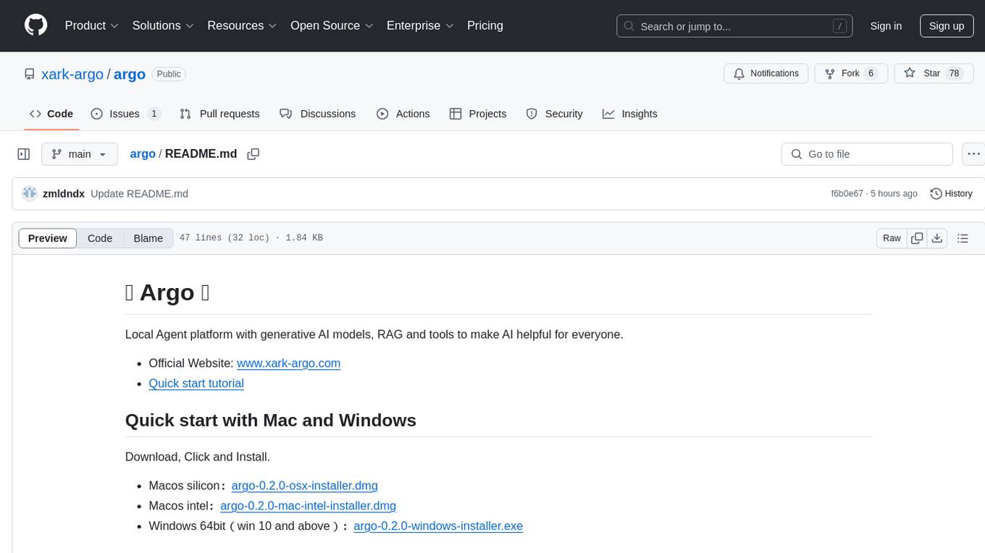Focus the Go to file field

(x=867, y=154)
